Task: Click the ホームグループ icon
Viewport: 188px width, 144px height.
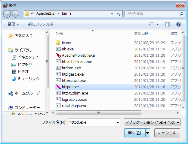Action: tap(11, 93)
